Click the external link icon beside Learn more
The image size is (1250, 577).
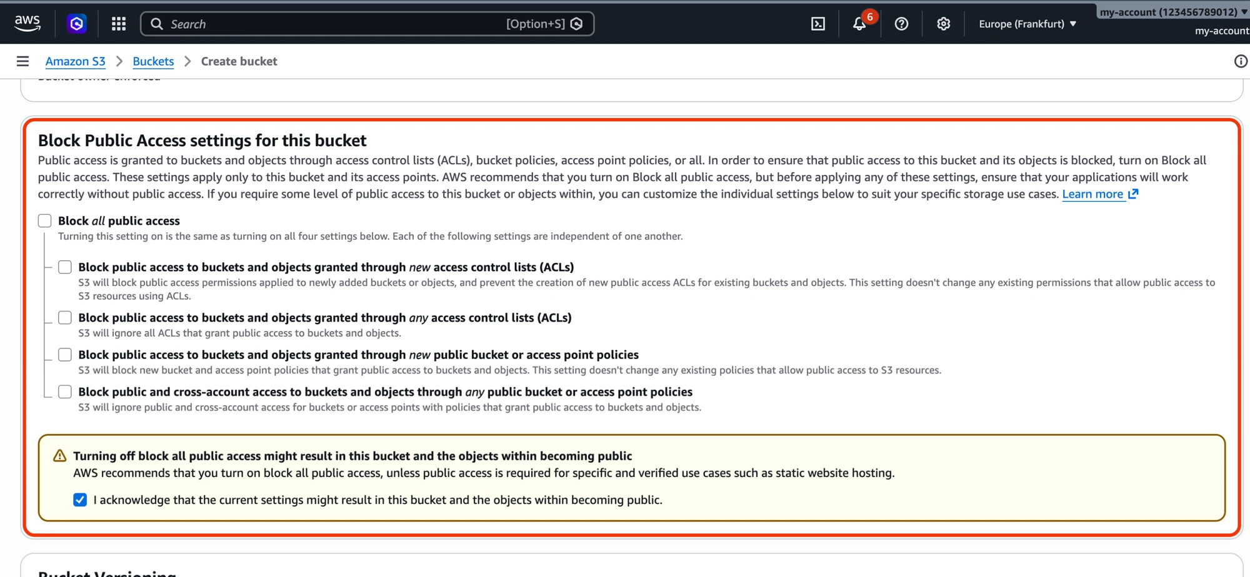click(1133, 194)
